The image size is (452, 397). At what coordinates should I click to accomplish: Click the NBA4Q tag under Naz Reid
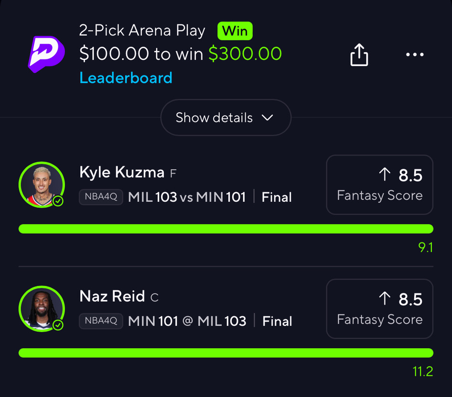tap(101, 321)
